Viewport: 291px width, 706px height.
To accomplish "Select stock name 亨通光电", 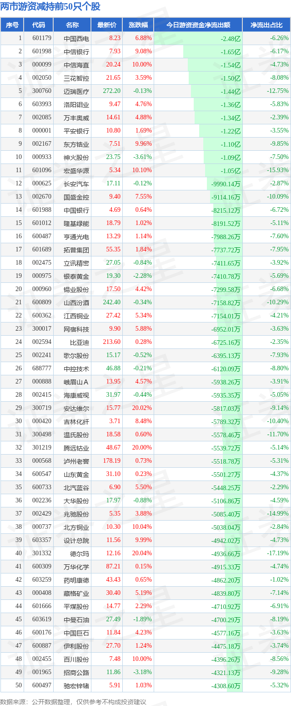I will tap(76, 237).
